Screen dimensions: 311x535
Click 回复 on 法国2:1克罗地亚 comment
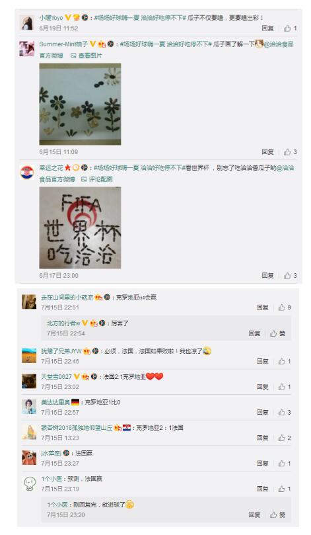[263, 387]
